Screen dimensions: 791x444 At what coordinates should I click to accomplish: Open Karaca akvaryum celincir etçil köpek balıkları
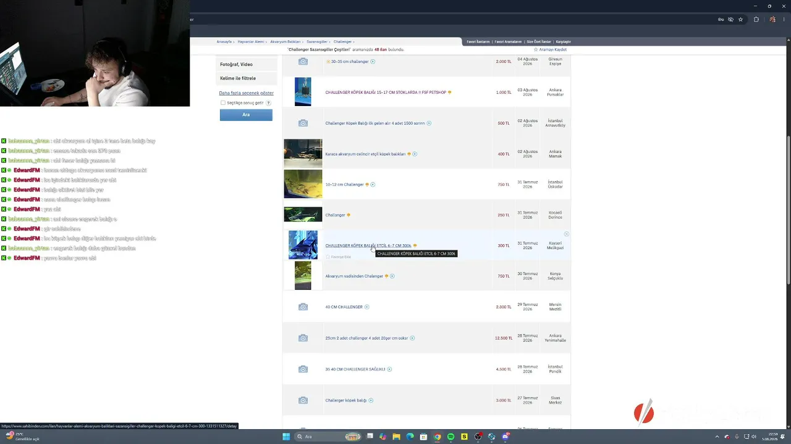[365, 154]
